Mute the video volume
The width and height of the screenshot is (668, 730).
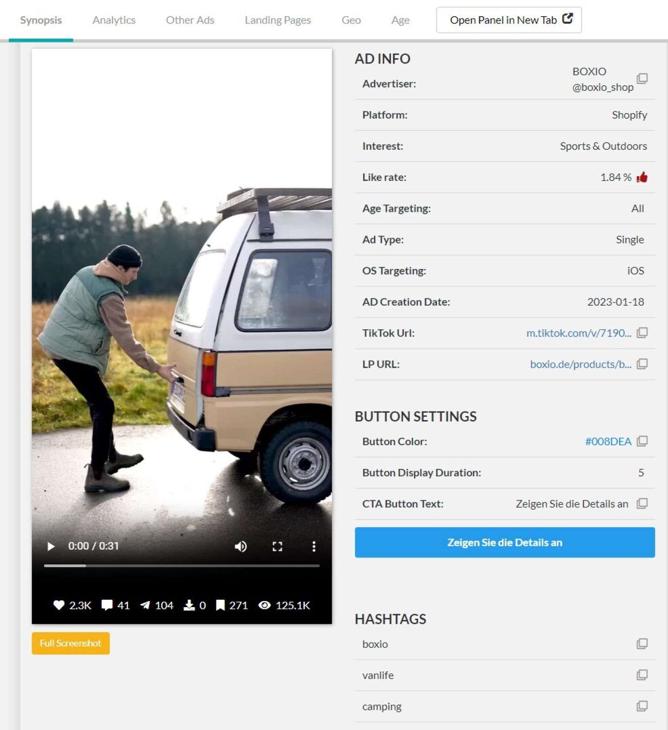click(x=240, y=546)
